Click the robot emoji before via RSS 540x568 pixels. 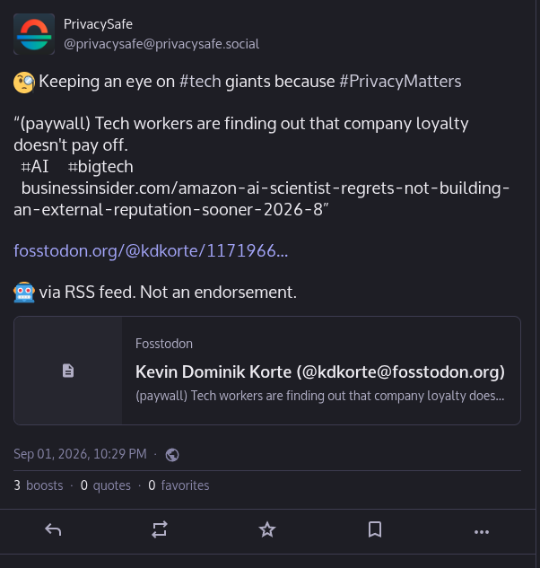24,292
